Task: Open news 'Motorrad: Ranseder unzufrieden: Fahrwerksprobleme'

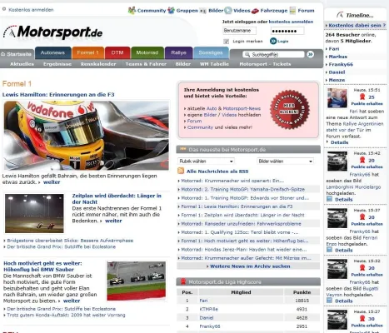Action: click(241, 224)
